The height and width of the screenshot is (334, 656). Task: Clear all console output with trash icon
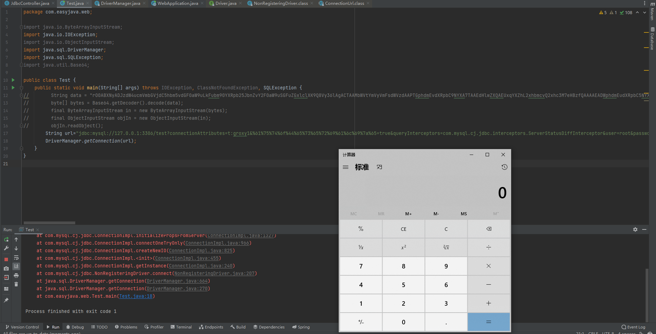[16, 284]
